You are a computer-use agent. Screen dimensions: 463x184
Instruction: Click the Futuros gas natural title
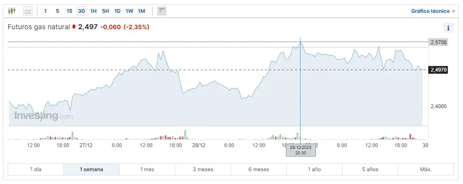point(39,27)
